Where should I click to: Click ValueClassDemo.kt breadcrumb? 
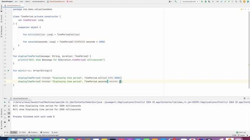56,2
